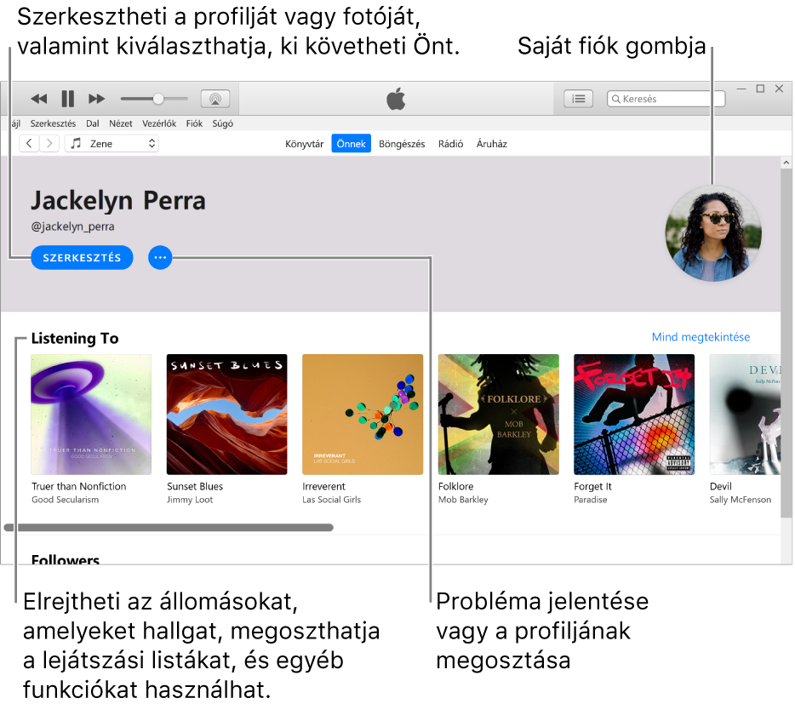Click the Sunset Blues title text
795x704 pixels.
click(195, 486)
